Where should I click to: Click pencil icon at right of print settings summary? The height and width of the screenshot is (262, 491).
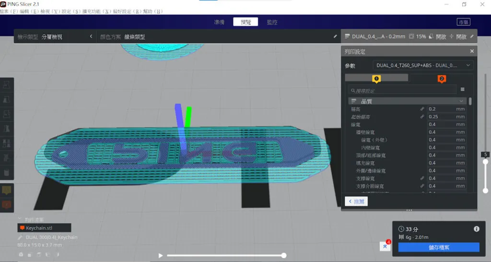[472, 36]
